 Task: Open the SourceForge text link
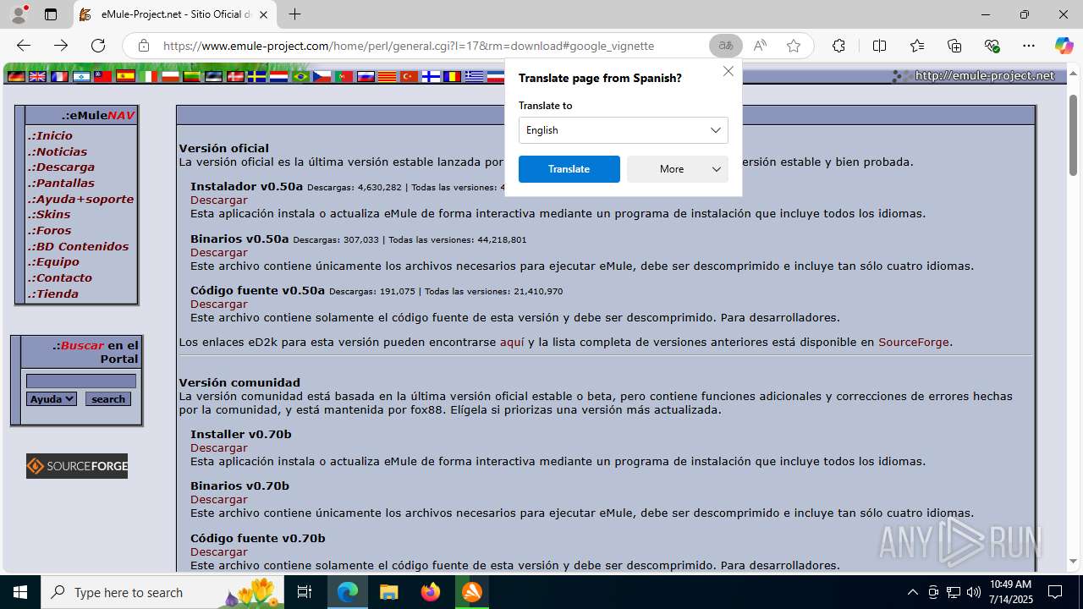coord(914,343)
